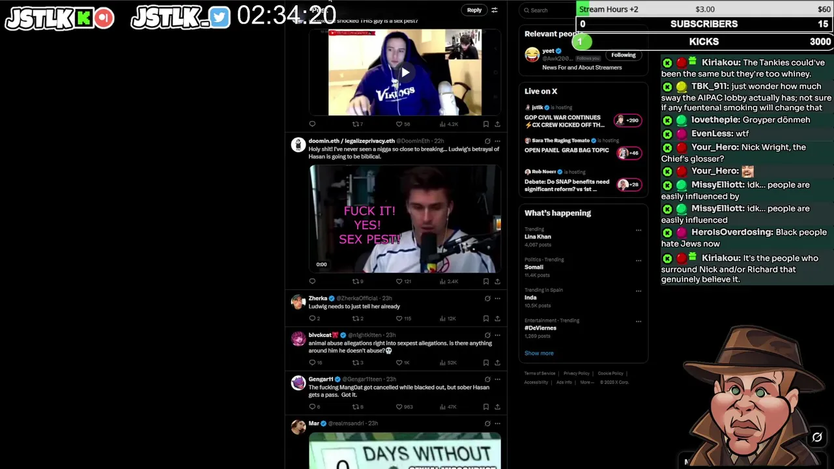Bookmark the doomin.eth tweet
Image resolution: width=834 pixels, height=469 pixels.
[x=485, y=281]
